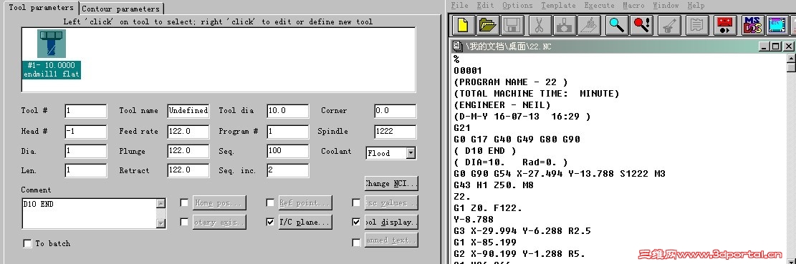Toggle the Misc values checkbox
796x264 pixels.
click(356, 203)
